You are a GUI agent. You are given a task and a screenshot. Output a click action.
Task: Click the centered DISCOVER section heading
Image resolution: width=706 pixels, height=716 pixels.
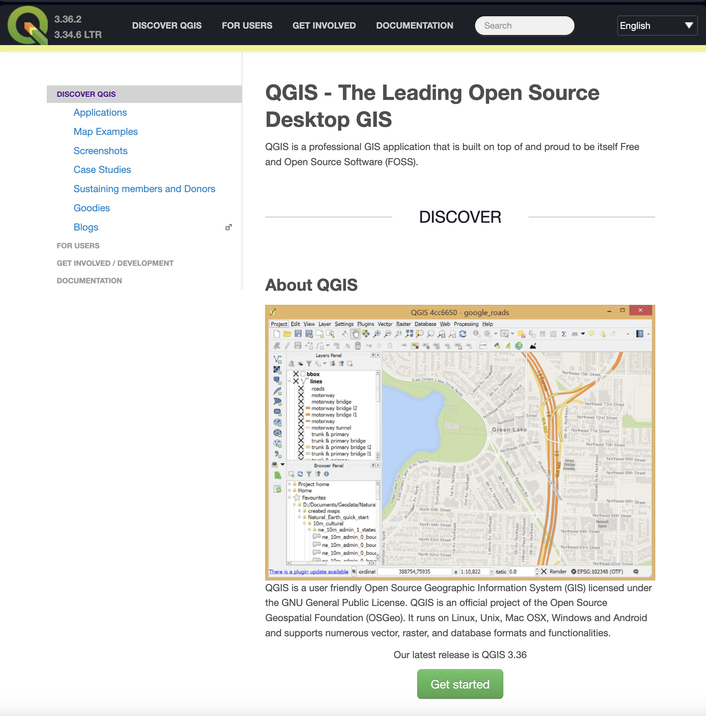(x=460, y=217)
